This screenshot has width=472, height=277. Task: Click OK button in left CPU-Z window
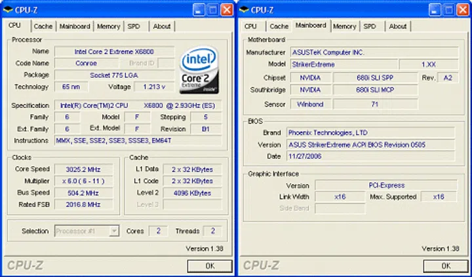[x=210, y=266]
